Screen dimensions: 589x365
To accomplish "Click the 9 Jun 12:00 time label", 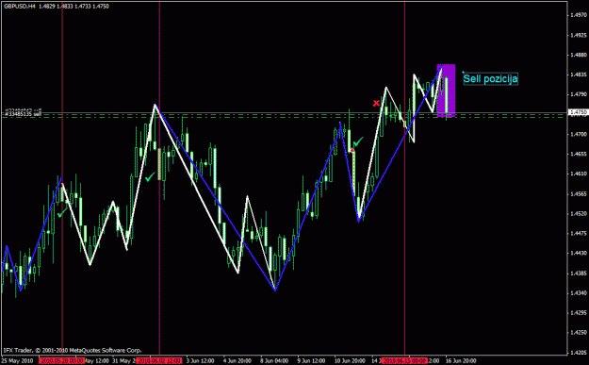I will click(x=311, y=361).
